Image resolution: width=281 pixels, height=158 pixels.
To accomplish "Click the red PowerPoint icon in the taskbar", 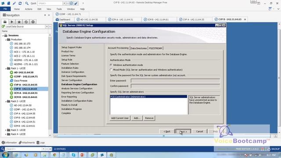I will (x=83, y=155).
